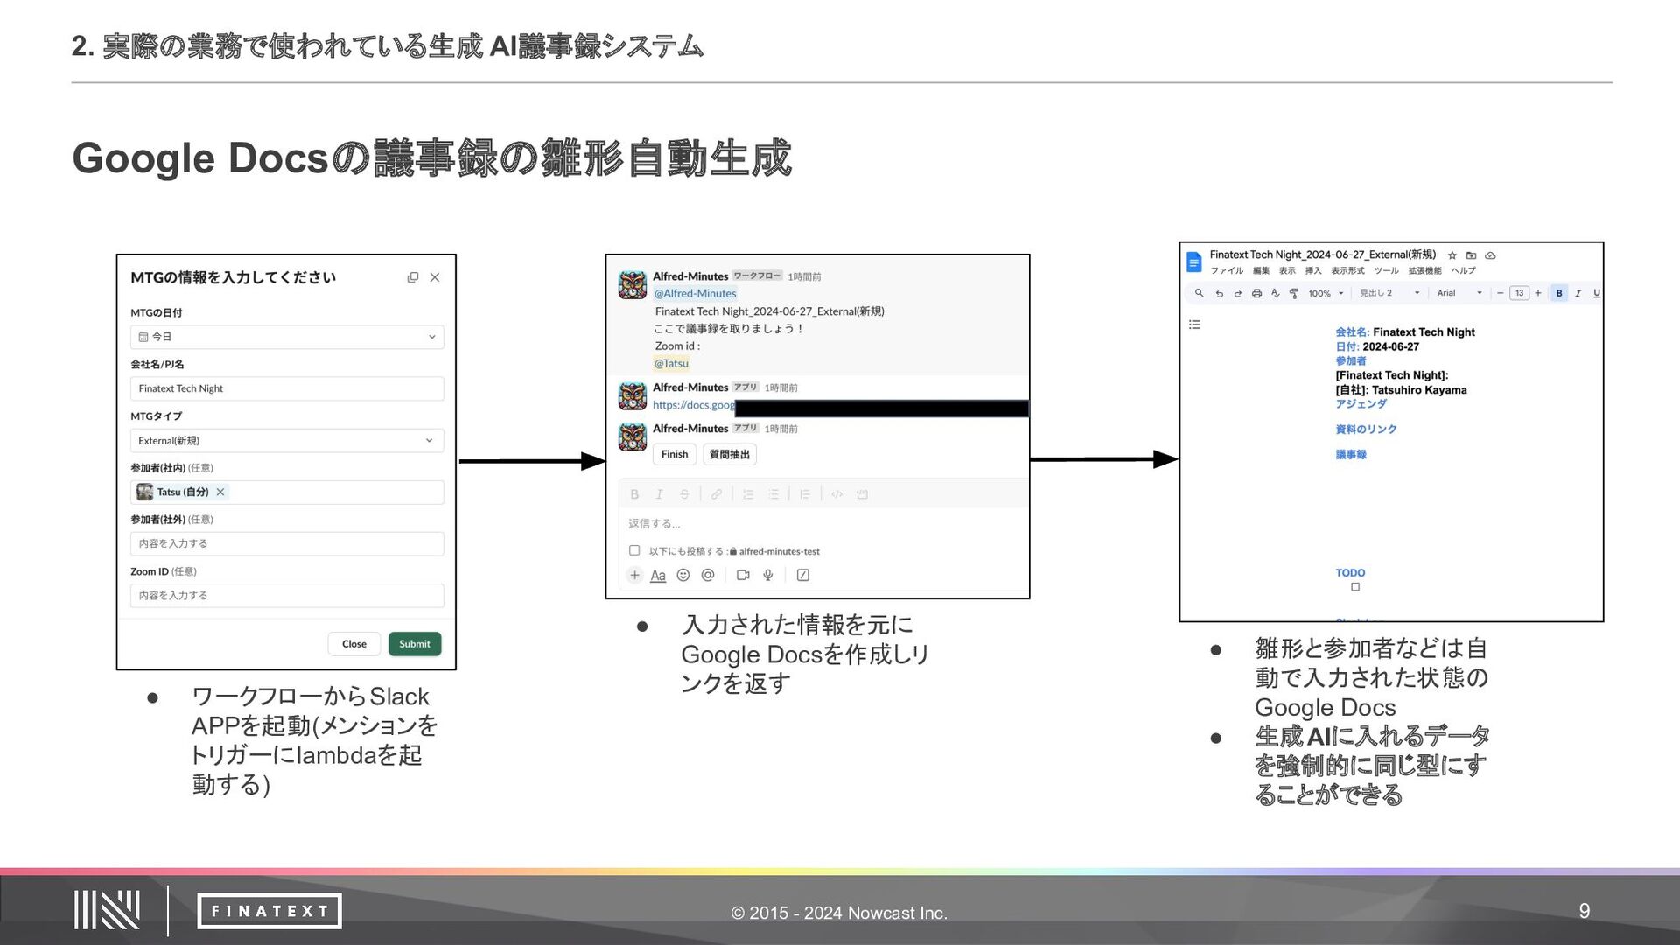Image resolution: width=1680 pixels, height=945 pixels.
Task: Click the slash shortcut icon in composer
Action: point(803,575)
